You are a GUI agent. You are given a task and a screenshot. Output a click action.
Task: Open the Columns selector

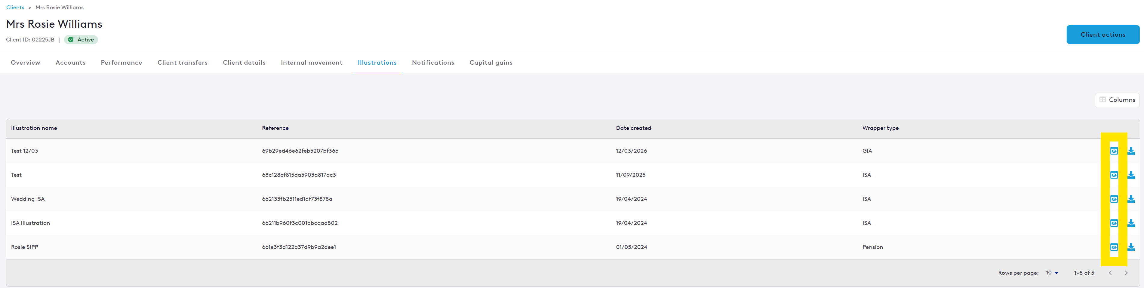pyautogui.click(x=1117, y=100)
